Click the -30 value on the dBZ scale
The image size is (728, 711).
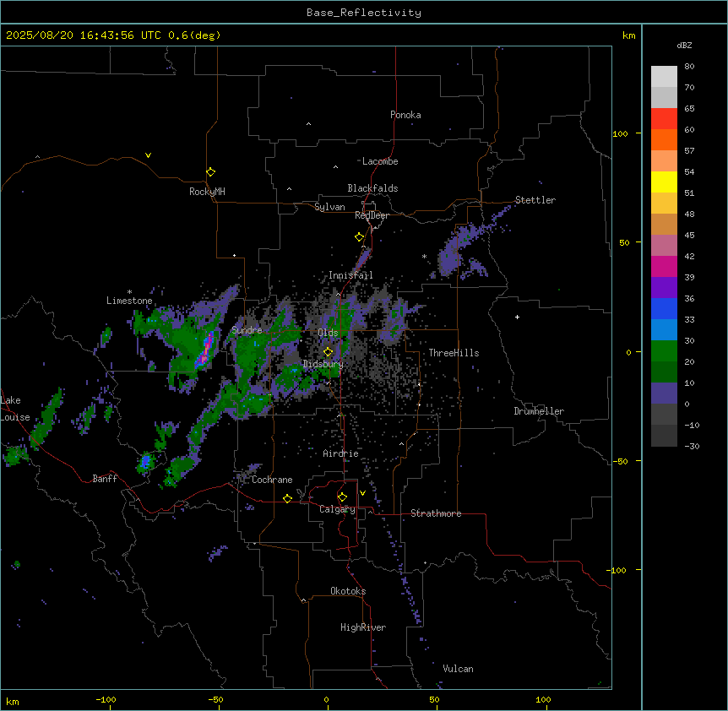tap(692, 446)
